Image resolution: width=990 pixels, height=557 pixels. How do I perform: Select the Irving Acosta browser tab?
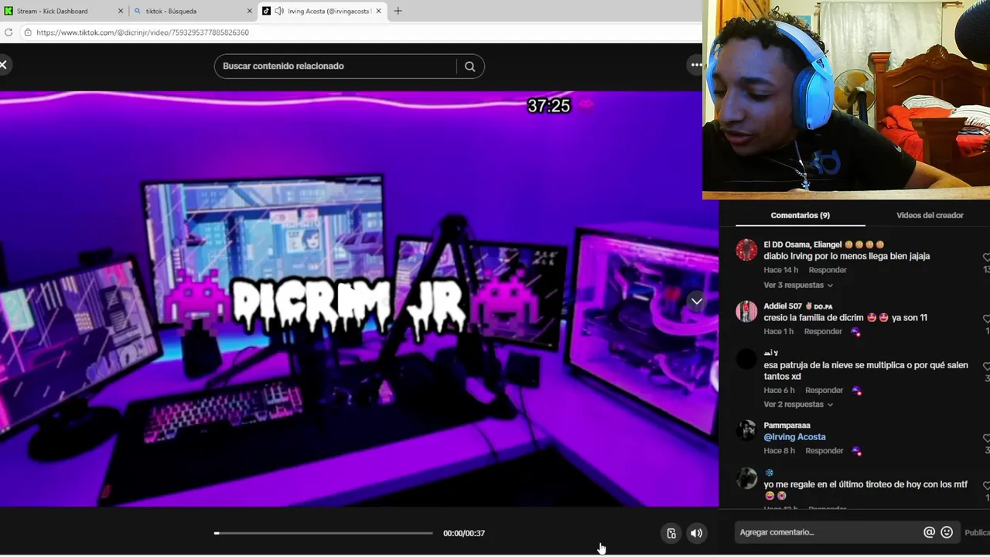pos(321,11)
